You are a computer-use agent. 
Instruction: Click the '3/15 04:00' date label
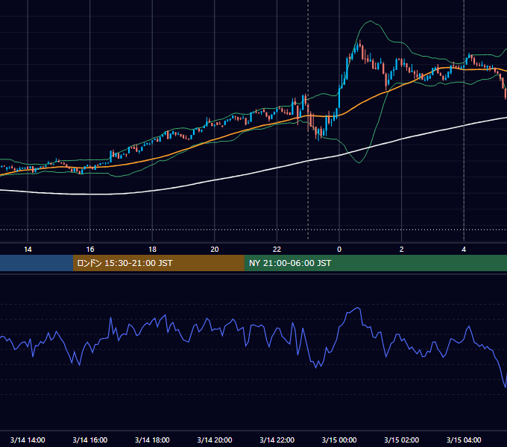pos(464,440)
